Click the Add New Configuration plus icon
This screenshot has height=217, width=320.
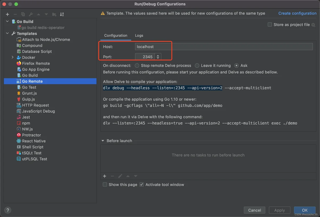pos(7,14)
